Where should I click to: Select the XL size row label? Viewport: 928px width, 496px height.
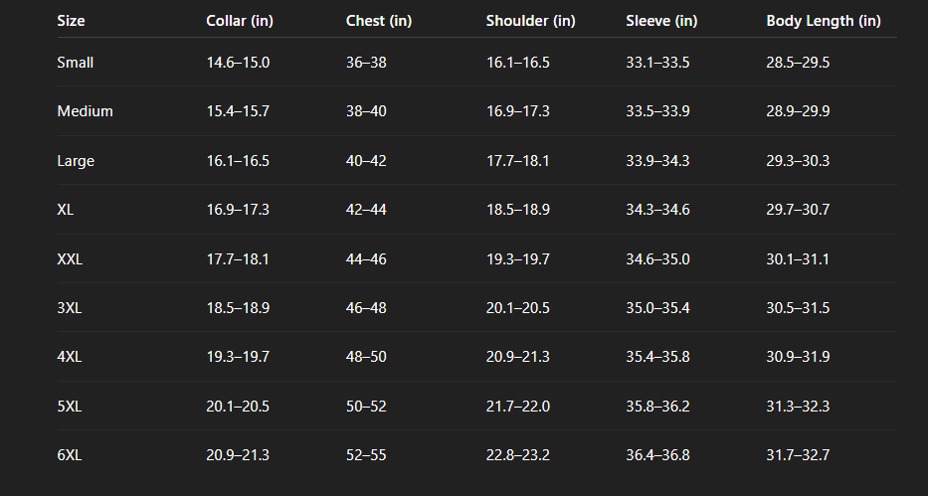click(67, 210)
